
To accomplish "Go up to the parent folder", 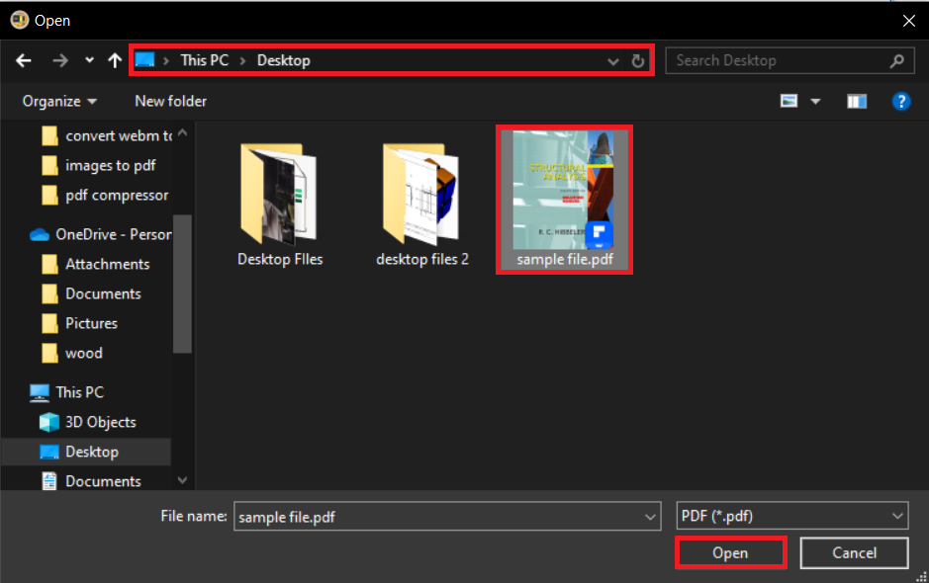I will 114,60.
